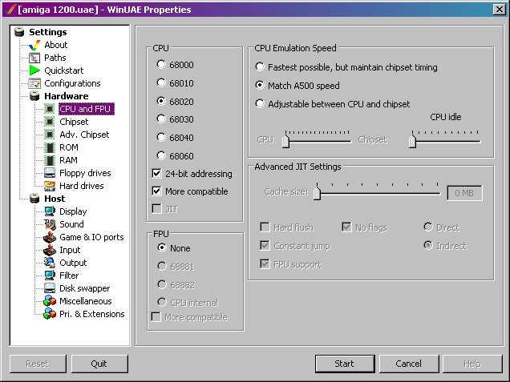
Task: Click the Paths page icon
Action: coord(34,58)
